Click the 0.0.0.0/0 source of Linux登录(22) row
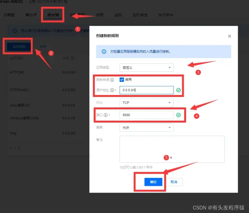This screenshot has height=213, width=249. [69, 105]
